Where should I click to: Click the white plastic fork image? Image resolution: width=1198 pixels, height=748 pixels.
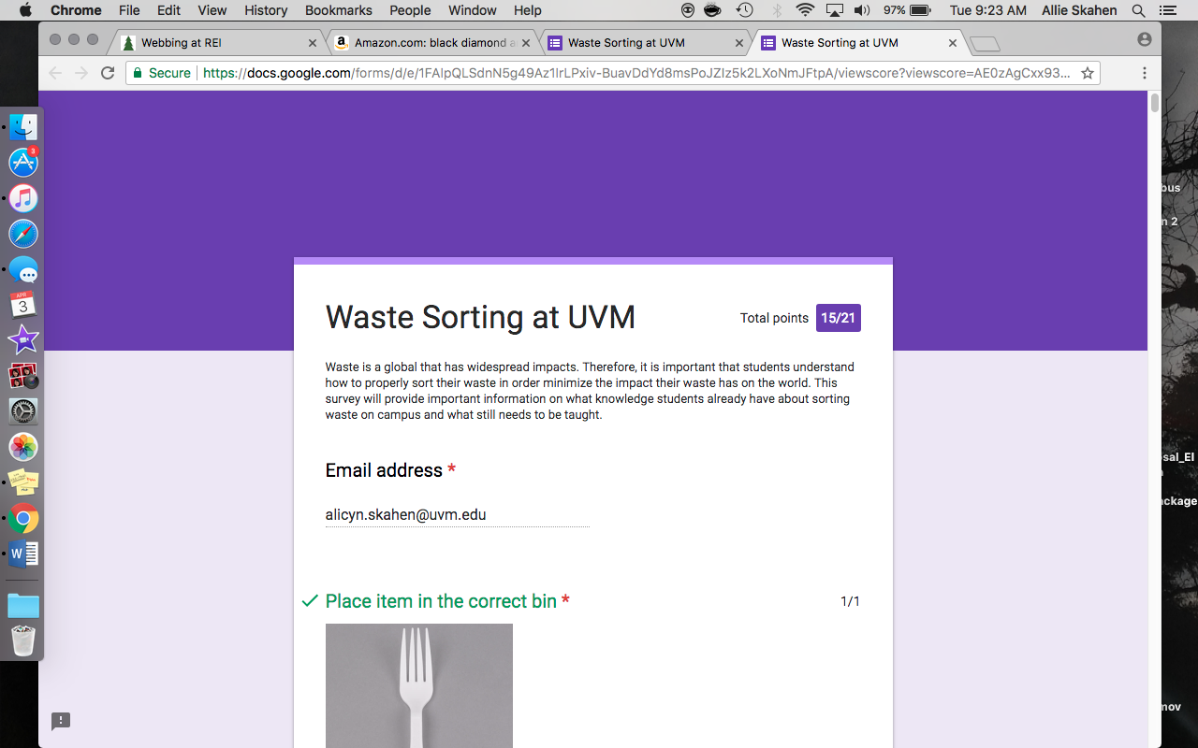click(418, 684)
